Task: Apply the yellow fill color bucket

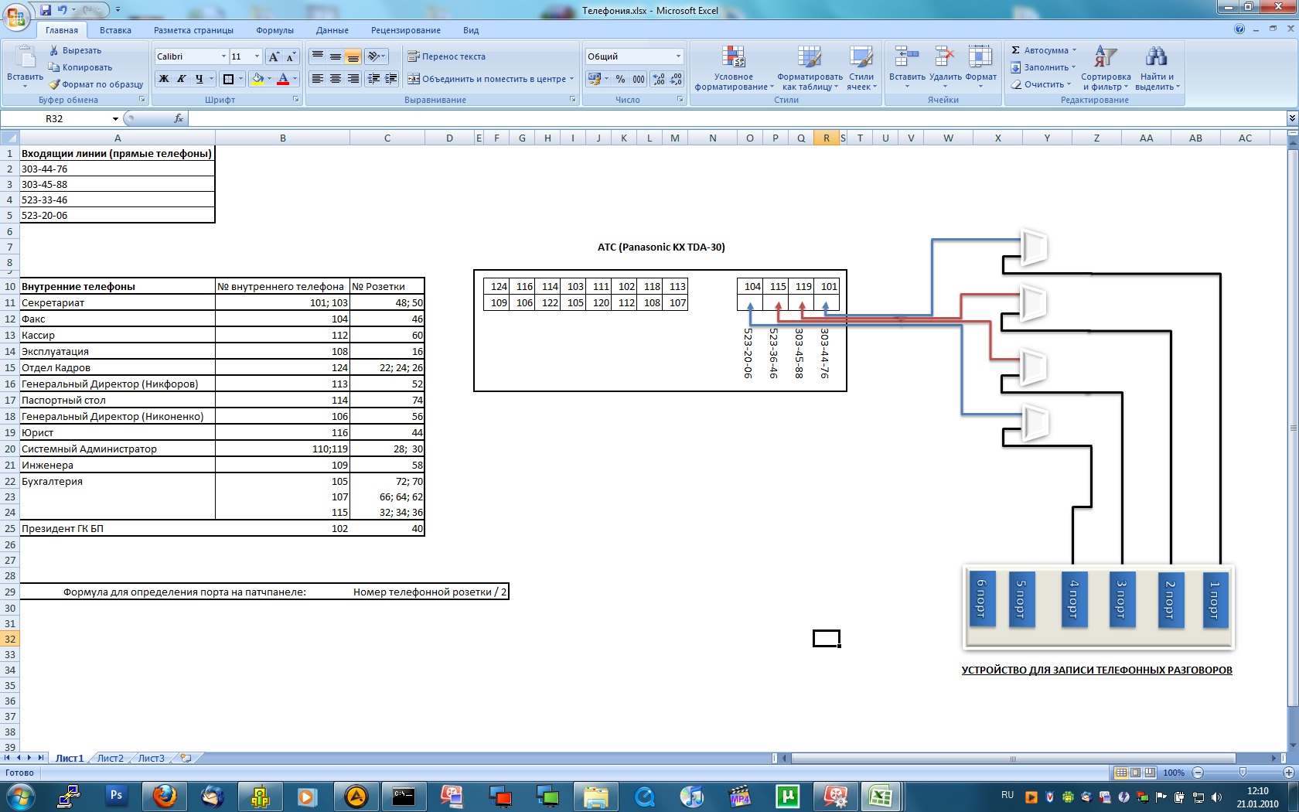Action: 257,79
